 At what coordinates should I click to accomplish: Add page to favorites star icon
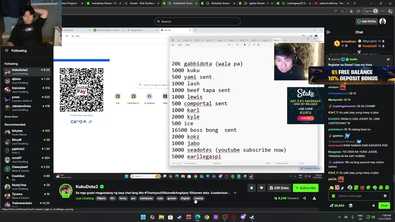click(x=342, y=11)
